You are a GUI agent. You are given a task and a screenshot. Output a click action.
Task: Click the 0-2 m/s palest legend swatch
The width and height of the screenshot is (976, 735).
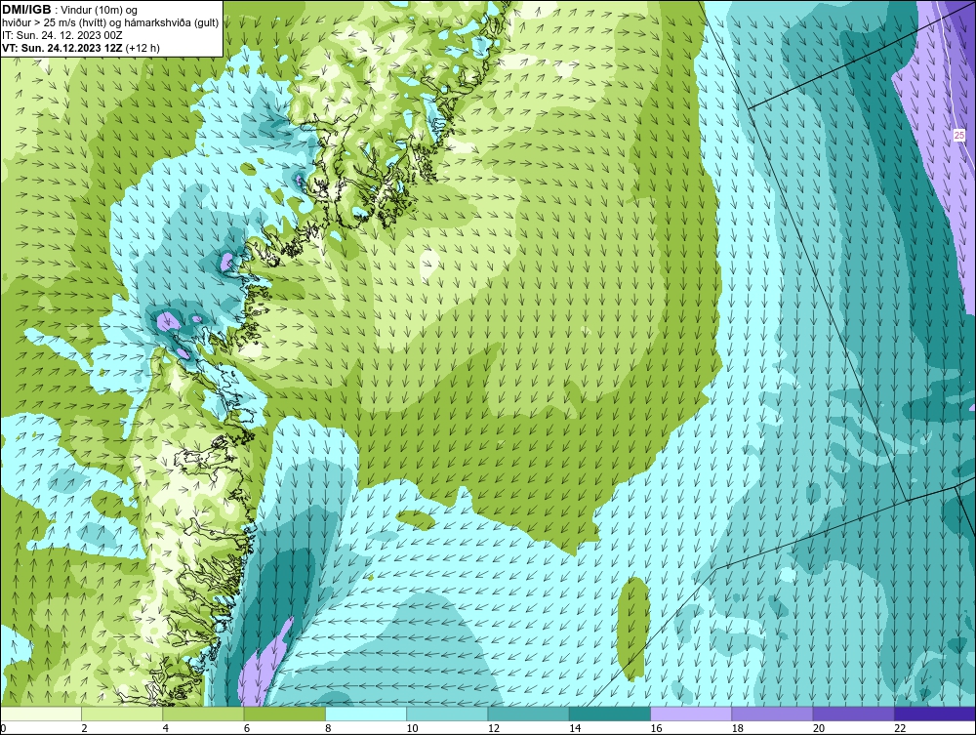[41, 714]
